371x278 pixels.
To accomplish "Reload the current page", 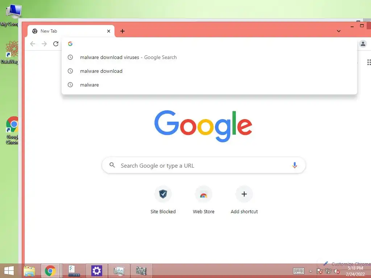I will 56,44.
